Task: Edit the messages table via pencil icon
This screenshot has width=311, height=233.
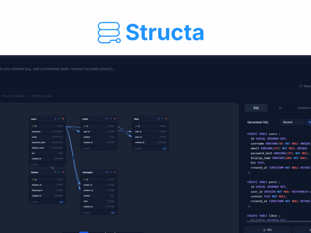Action: click(x=111, y=172)
